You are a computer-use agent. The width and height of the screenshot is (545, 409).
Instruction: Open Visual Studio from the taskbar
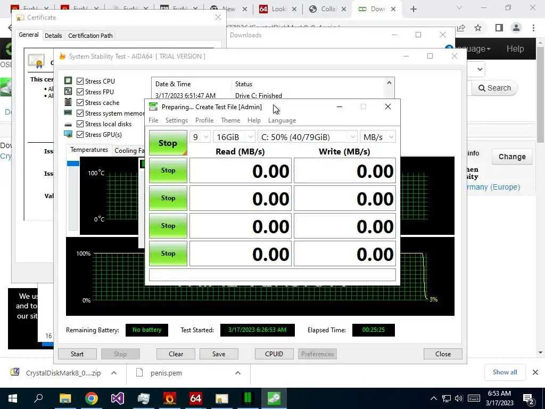pyautogui.click(x=118, y=398)
